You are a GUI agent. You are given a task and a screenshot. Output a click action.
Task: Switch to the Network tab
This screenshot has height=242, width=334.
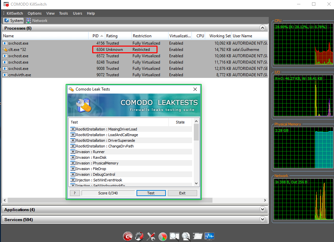pos(37,20)
